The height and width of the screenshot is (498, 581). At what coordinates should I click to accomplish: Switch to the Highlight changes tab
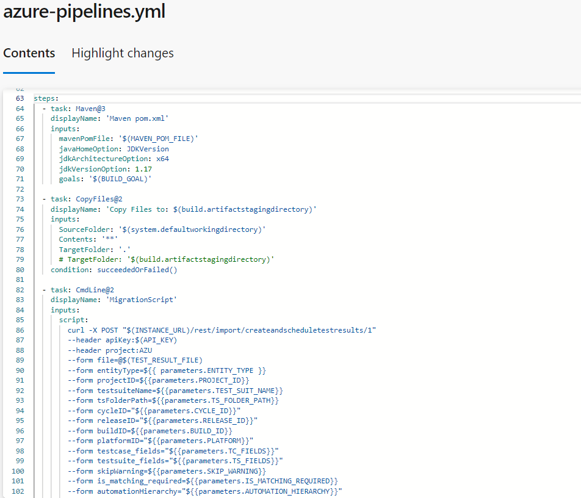tap(122, 53)
